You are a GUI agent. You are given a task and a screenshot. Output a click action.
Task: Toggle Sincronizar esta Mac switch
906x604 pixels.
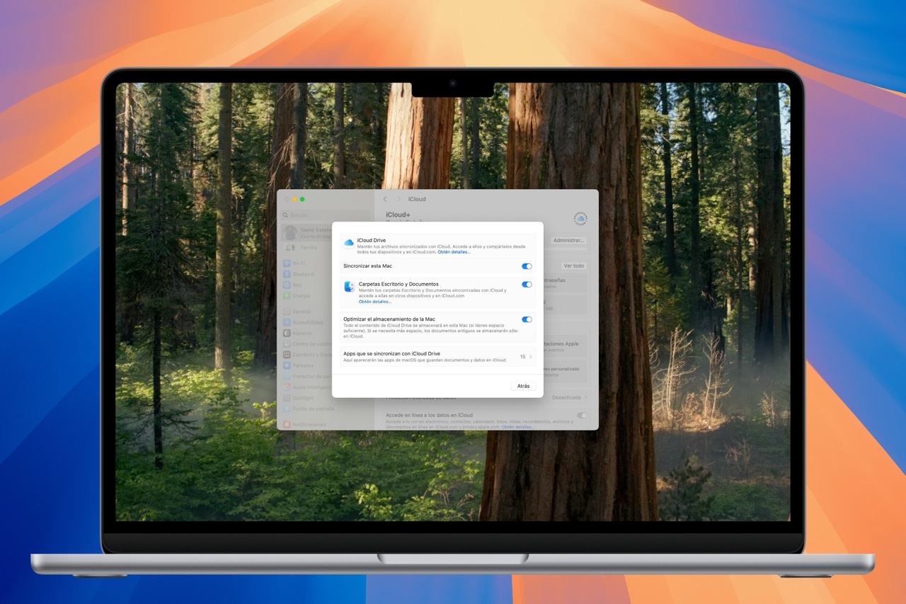click(527, 266)
